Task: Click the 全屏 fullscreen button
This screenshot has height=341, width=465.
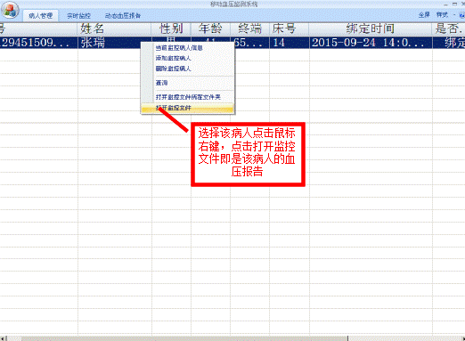Action: [x=424, y=15]
